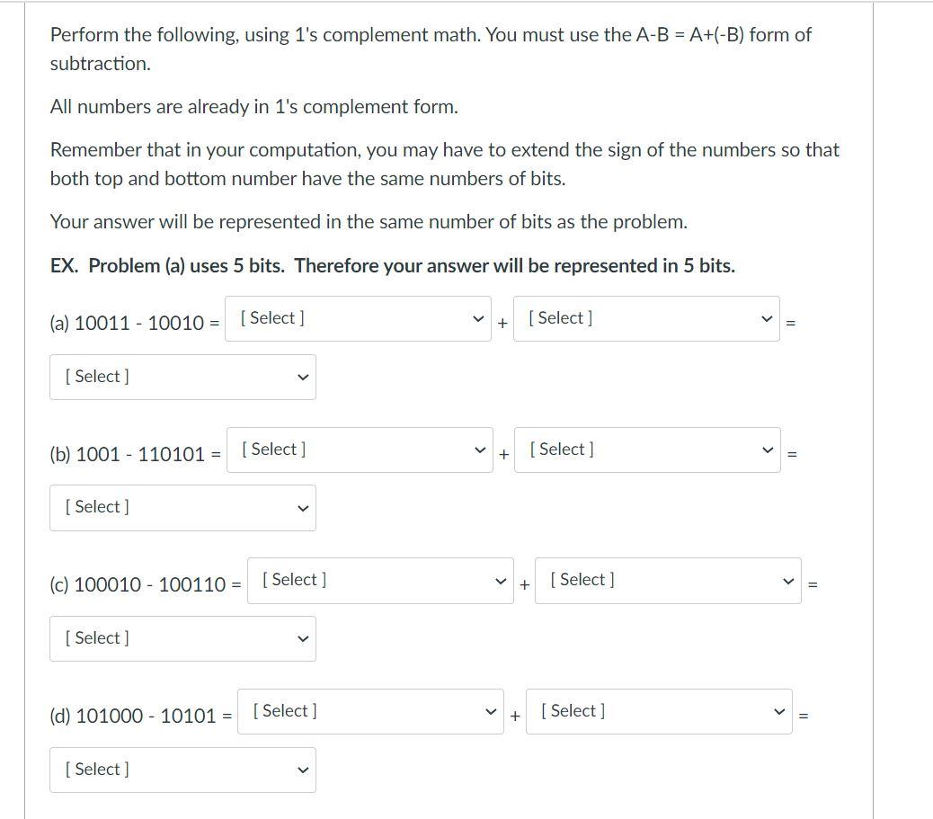
Task: Open the answer dropdown below problem (c)
Action: point(182,638)
